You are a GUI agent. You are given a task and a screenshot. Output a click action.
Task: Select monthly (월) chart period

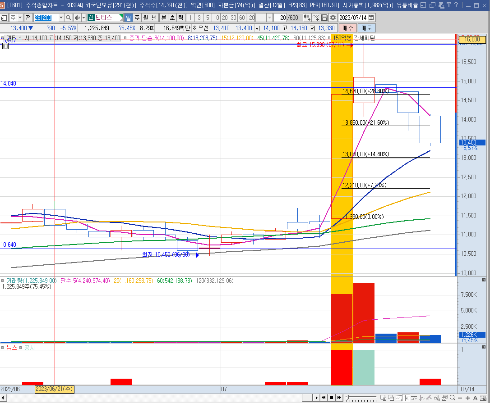tap(146, 18)
